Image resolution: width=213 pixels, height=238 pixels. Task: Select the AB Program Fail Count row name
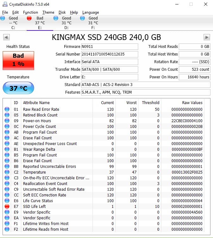pyautogui.click(x=40, y=132)
